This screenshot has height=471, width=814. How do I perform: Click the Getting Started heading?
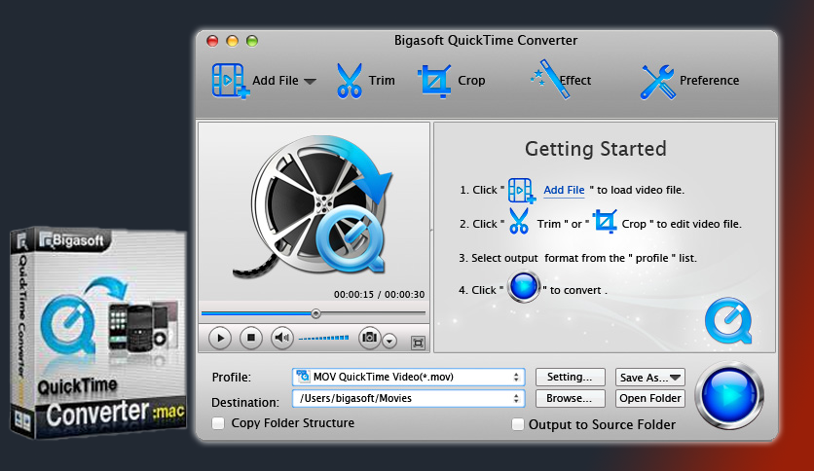click(x=596, y=150)
